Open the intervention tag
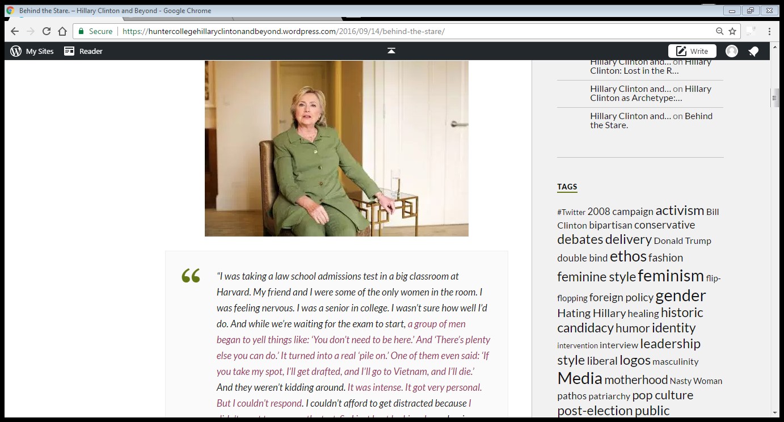This screenshot has width=784, height=422. pyautogui.click(x=578, y=345)
